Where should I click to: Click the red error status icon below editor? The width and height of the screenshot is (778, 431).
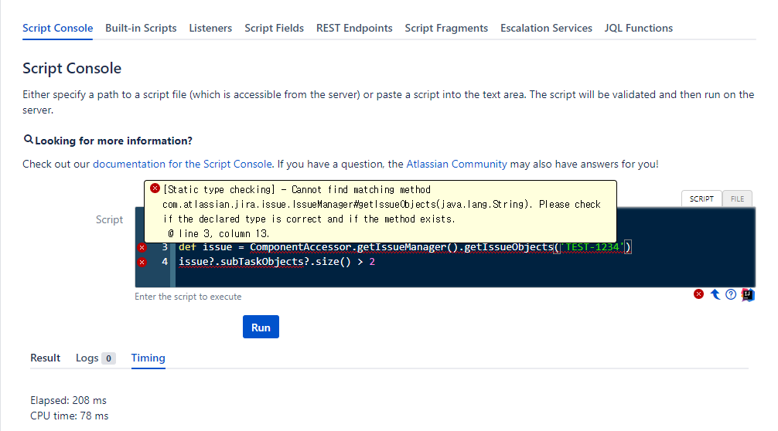[x=699, y=294]
